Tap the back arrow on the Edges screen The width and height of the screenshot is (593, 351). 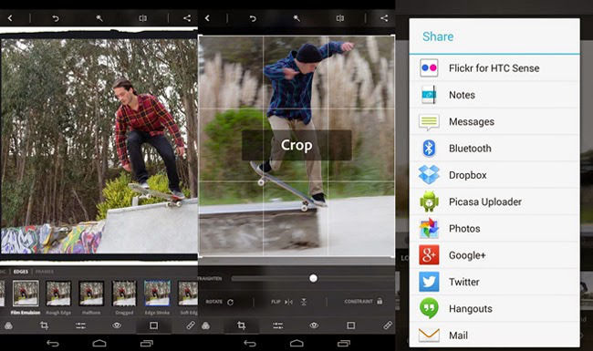coord(10,17)
